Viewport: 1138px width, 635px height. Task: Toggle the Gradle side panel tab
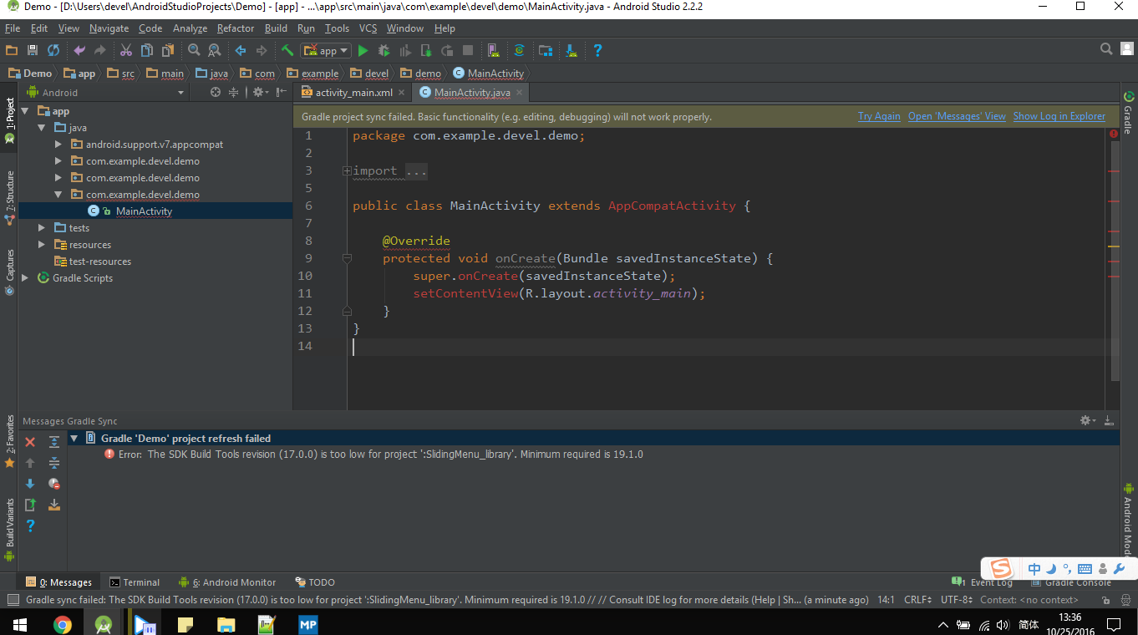[x=1128, y=113]
